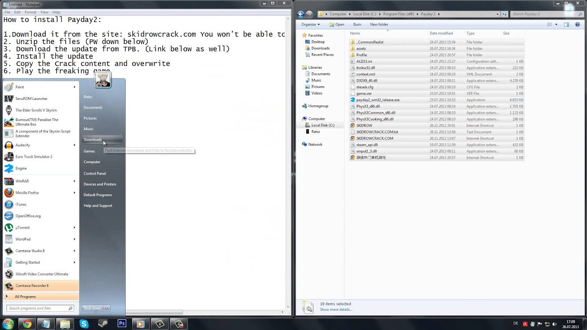Open Photoshop from the taskbar
This screenshot has width=587, height=330.
pos(122,324)
